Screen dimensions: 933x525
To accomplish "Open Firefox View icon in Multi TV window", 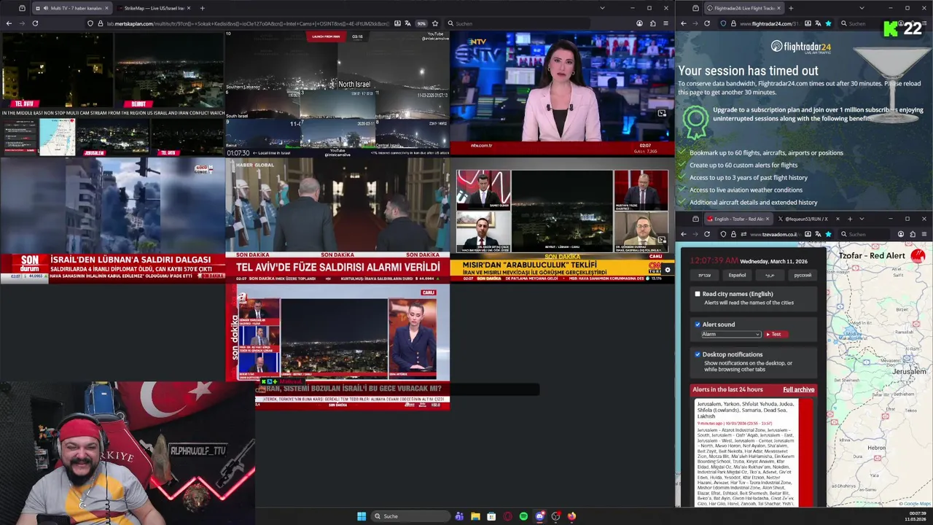I will coord(22,8).
